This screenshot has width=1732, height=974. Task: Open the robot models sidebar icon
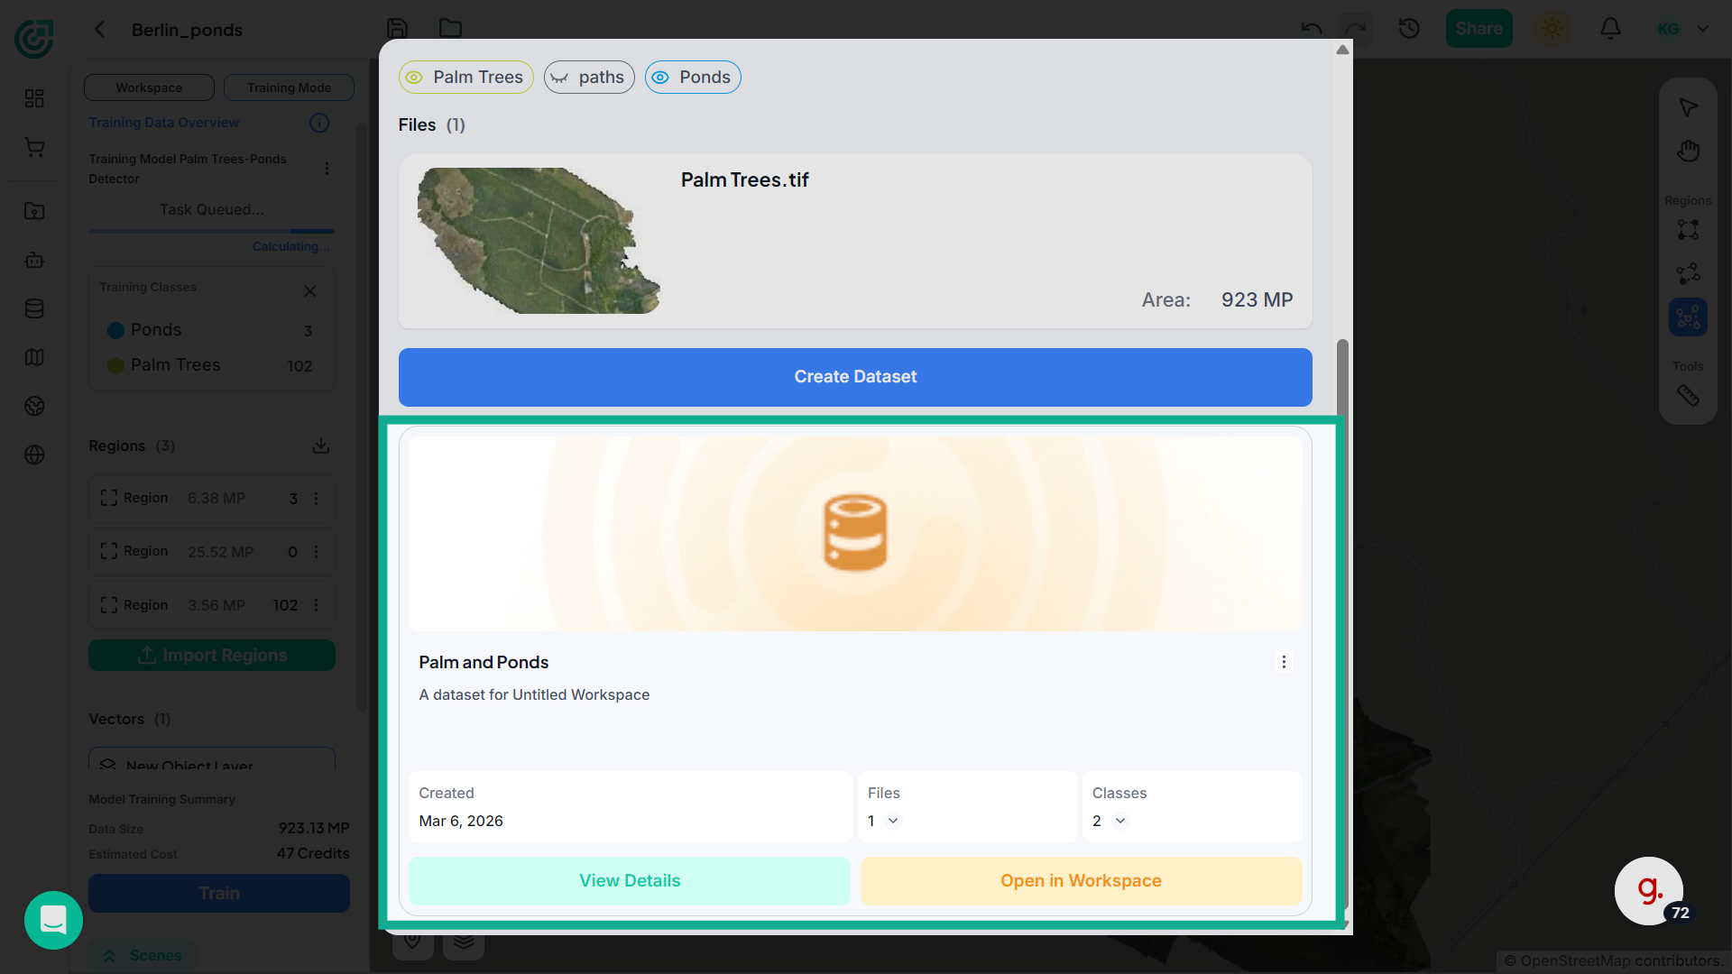pyautogui.click(x=34, y=260)
